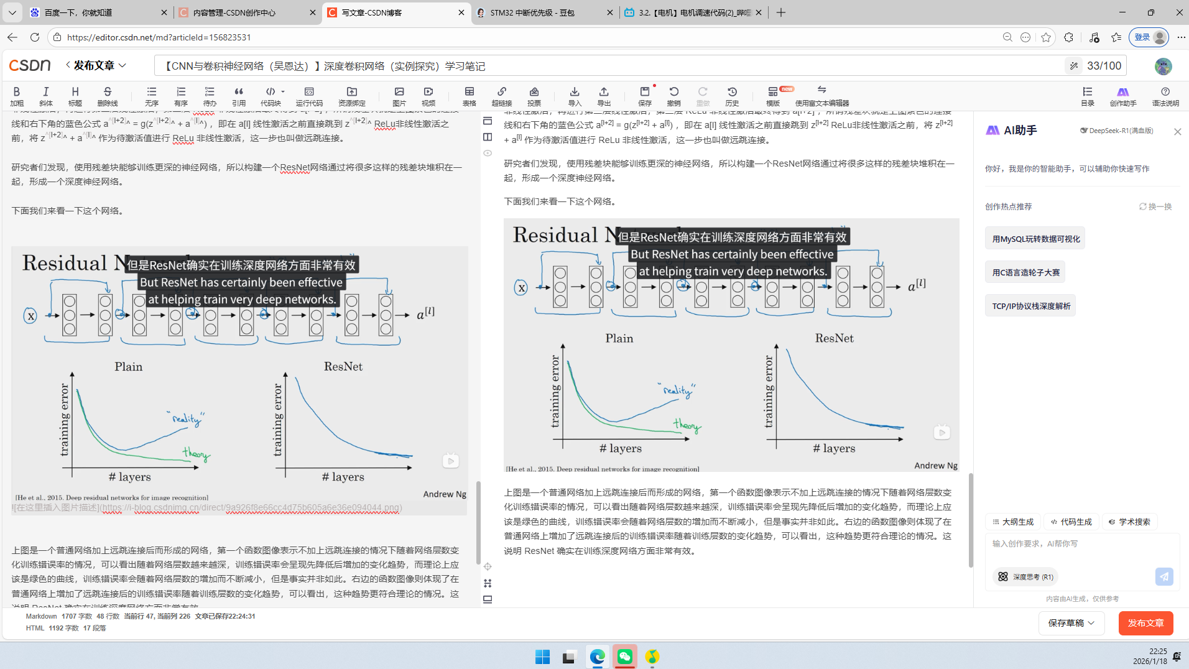Image resolution: width=1189 pixels, height=669 pixels.
Task: Insert a code block (代码块)
Action: point(271,96)
